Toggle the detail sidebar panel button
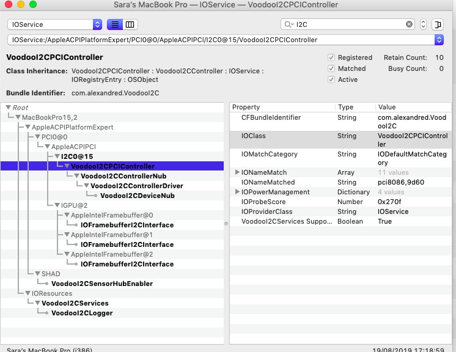The image size is (456, 352). (x=438, y=24)
